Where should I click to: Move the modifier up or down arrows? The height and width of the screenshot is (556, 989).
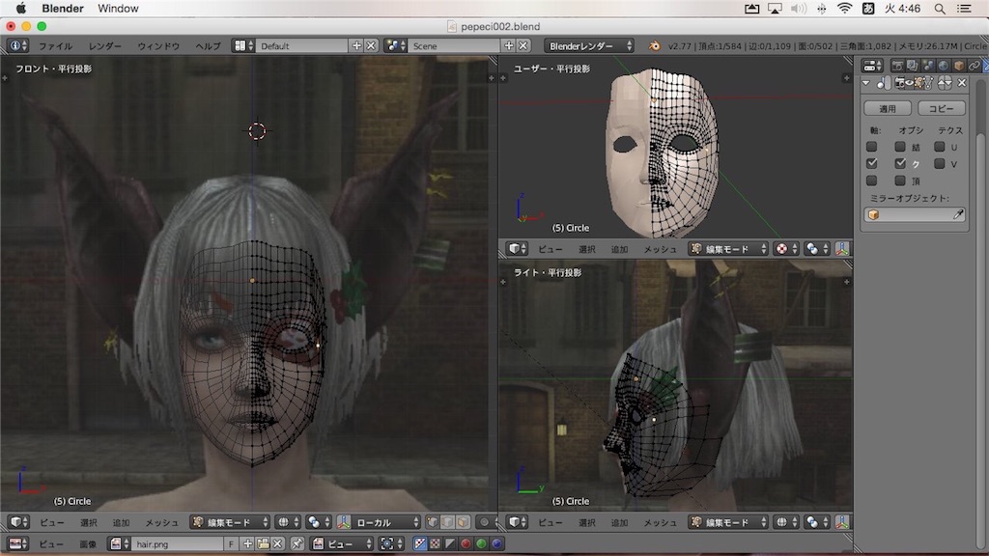[945, 83]
